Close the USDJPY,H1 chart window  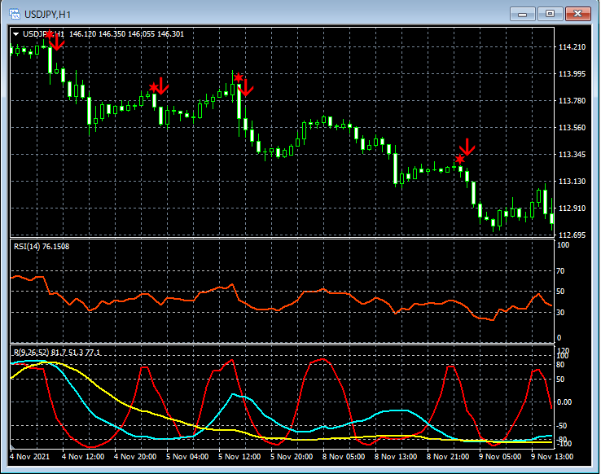click(x=577, y=14)
